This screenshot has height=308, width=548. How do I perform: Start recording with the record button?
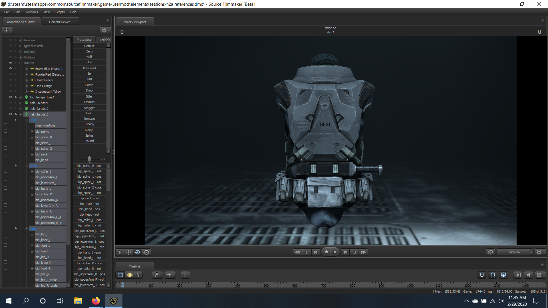click(x=326, y=252)
